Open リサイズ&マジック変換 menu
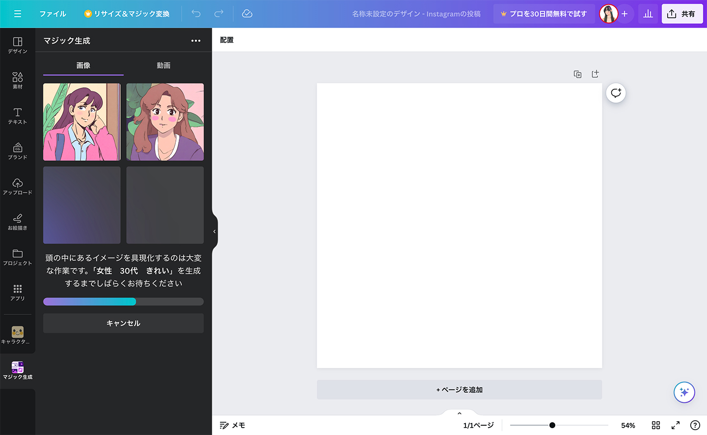 click(x=127, y=14)
